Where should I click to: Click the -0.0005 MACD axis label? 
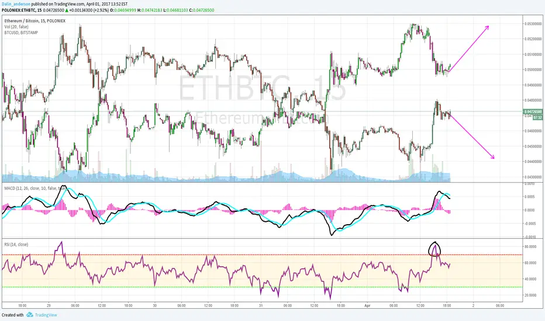pos(530,224)
